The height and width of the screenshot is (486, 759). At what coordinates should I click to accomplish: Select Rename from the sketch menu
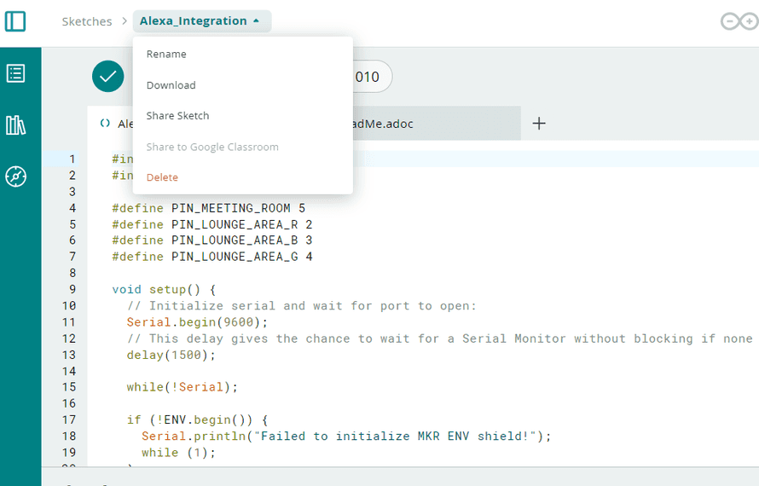click(x=166, y=54)
